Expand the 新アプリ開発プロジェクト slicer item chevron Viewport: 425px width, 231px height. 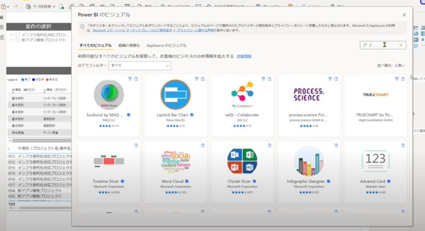point(12,40)
